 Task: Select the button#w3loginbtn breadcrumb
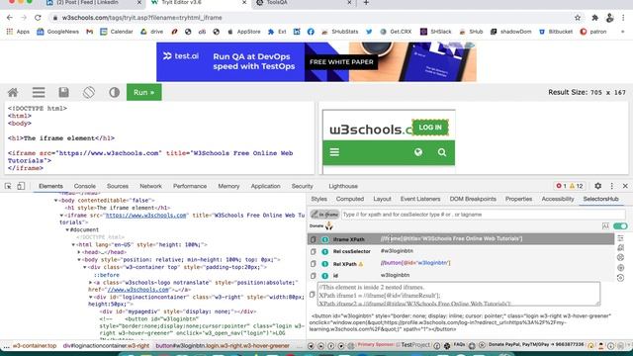223,346
